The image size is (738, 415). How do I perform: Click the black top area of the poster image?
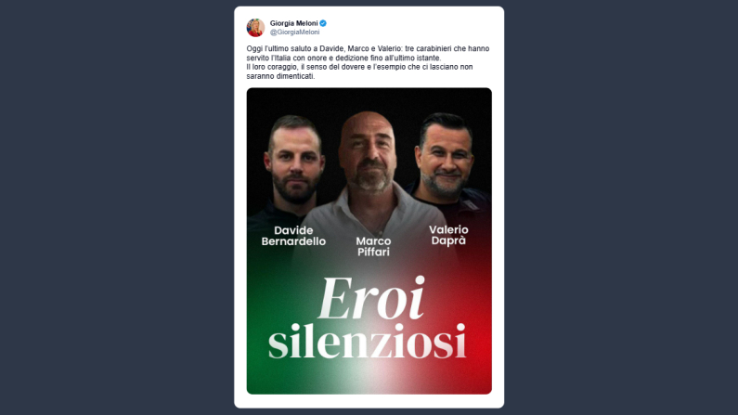[x=369, y=99]
